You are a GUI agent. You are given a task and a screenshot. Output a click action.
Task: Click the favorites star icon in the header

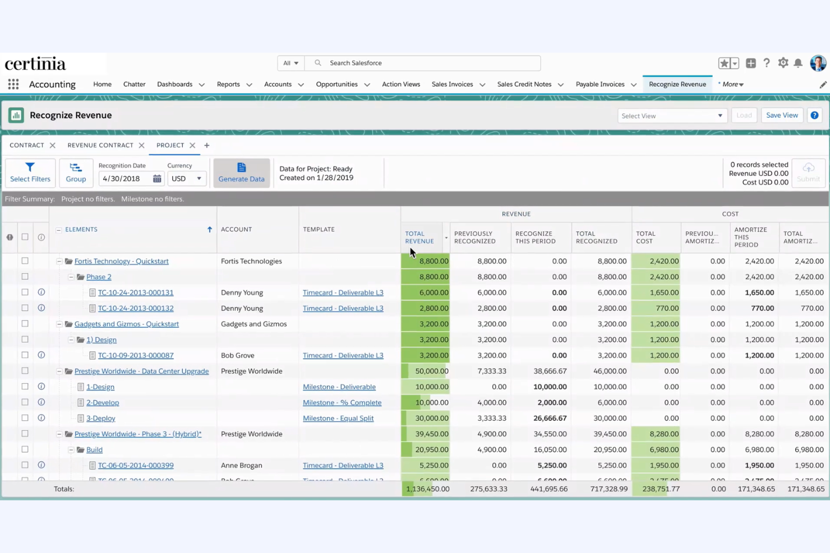tap(723, 63)
